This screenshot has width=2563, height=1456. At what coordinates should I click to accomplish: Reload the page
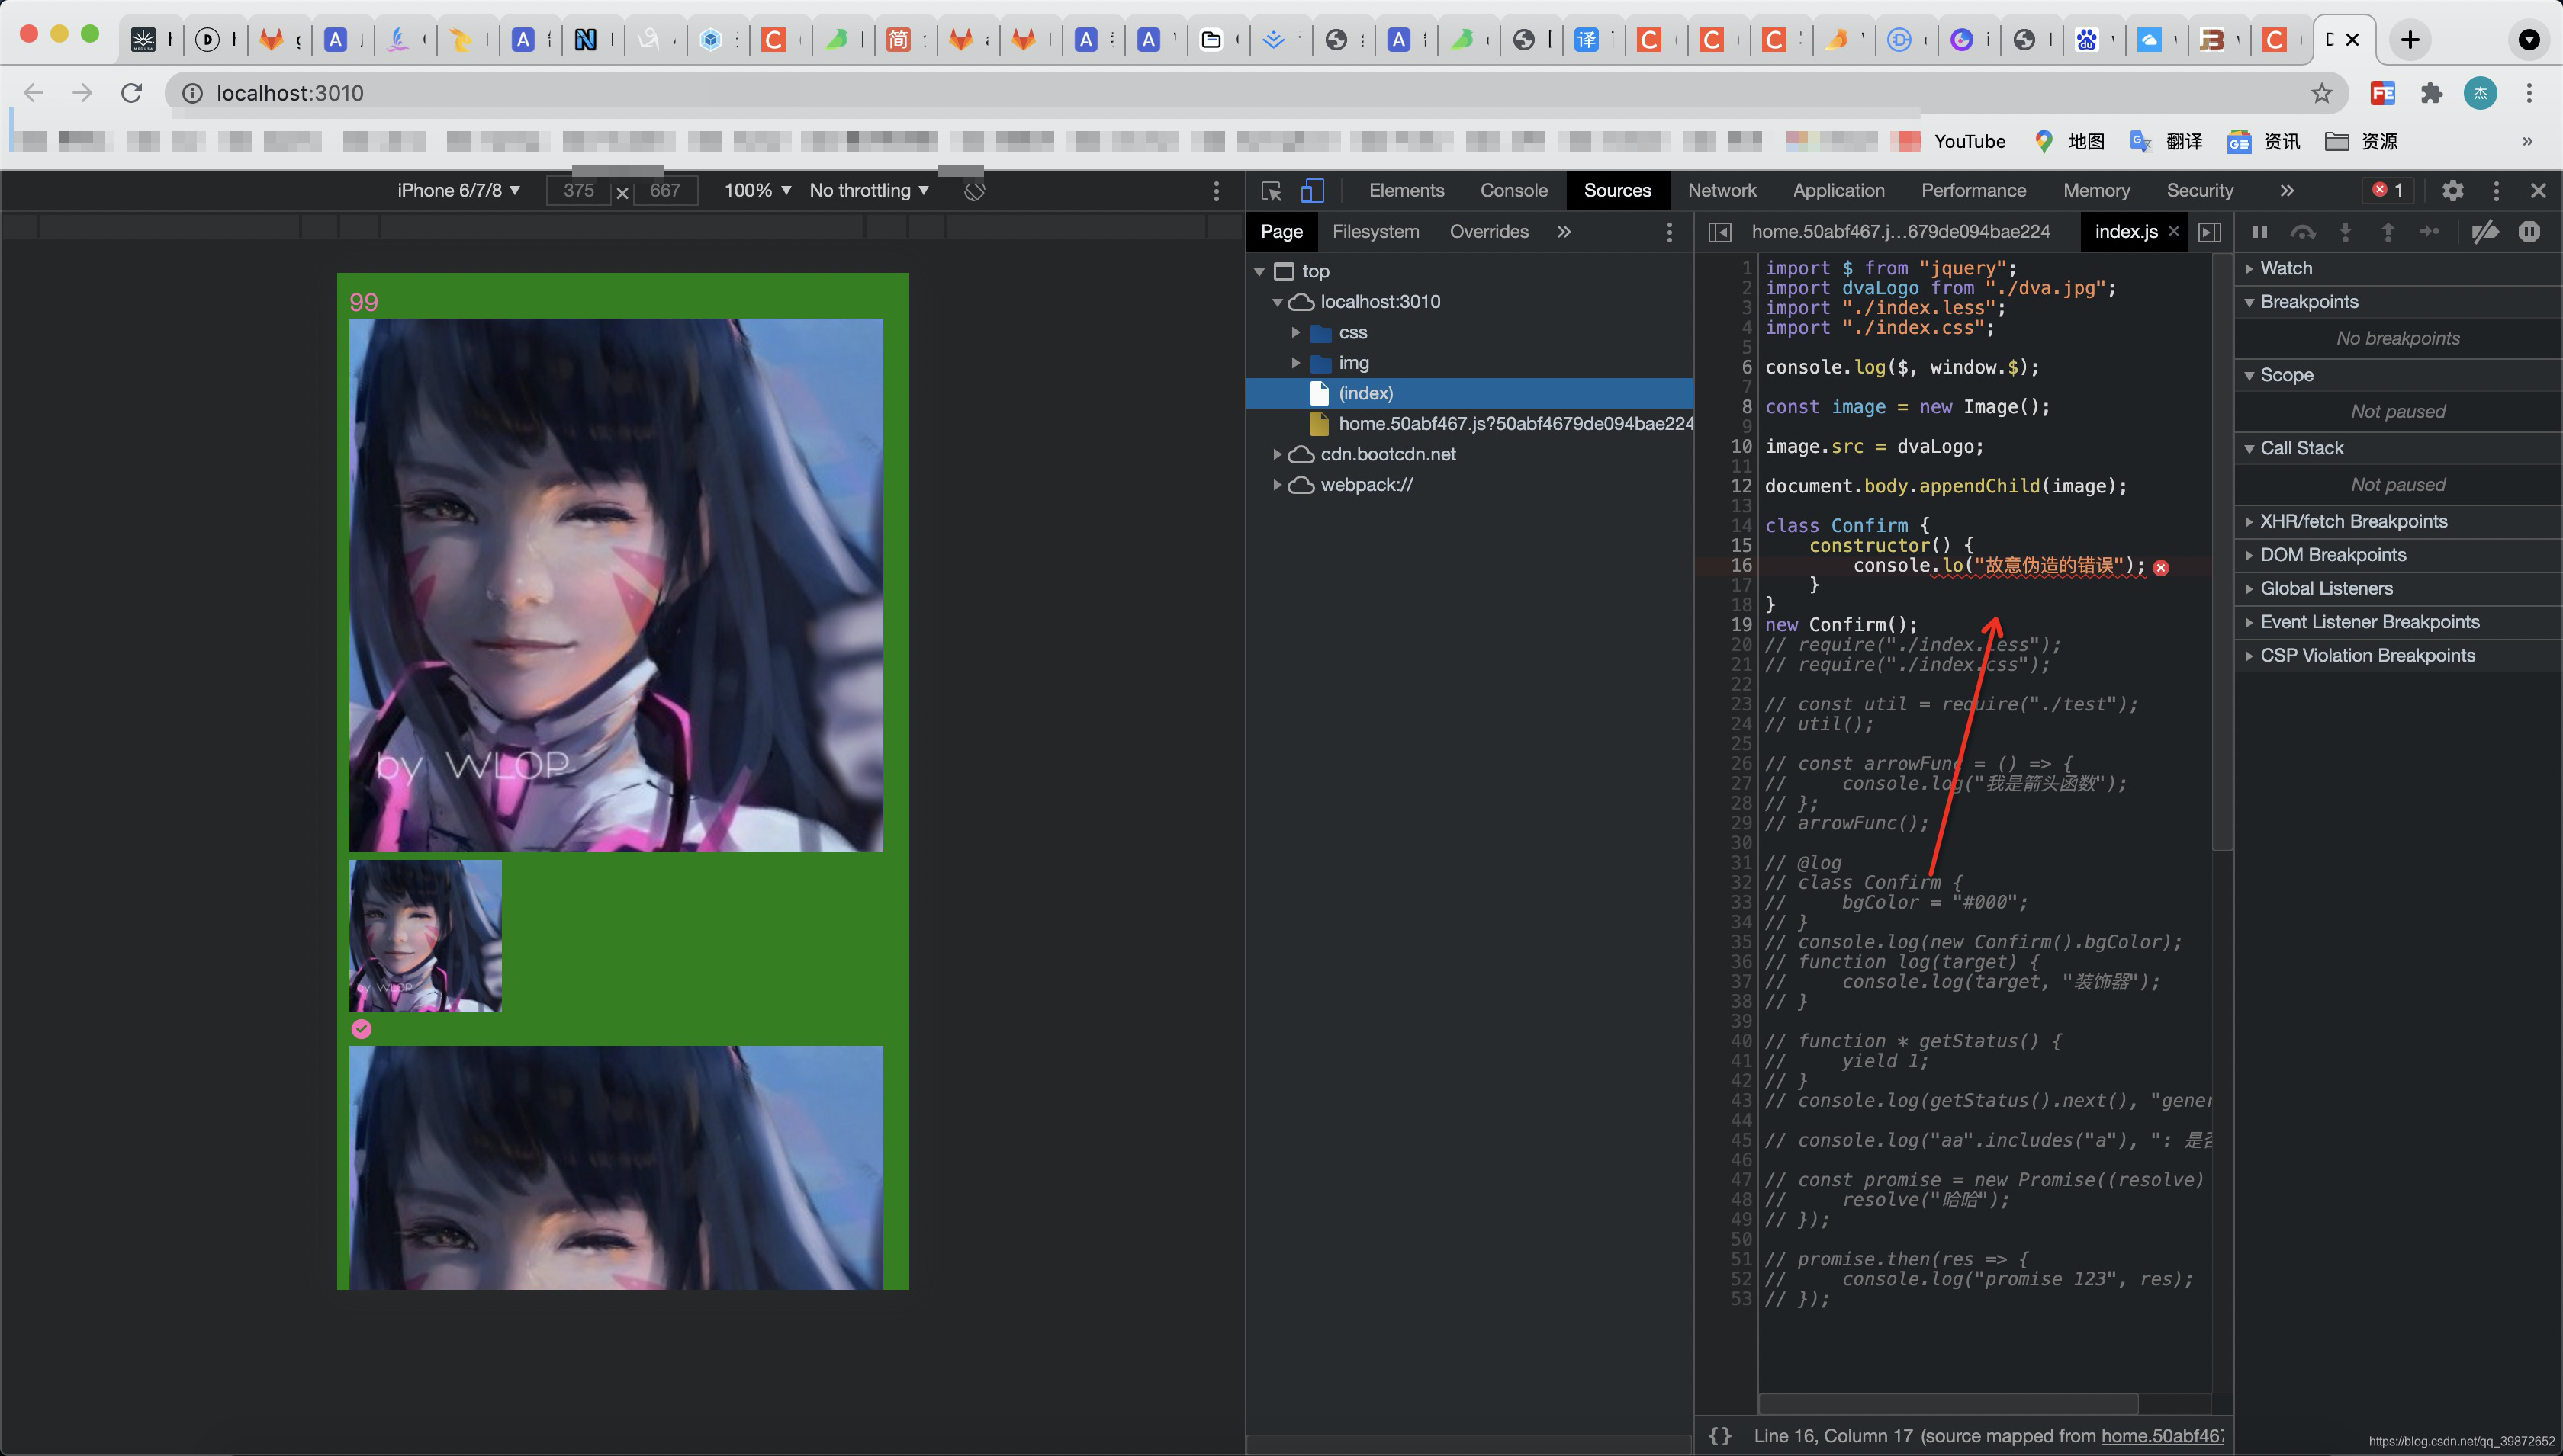tap(131, 93)
